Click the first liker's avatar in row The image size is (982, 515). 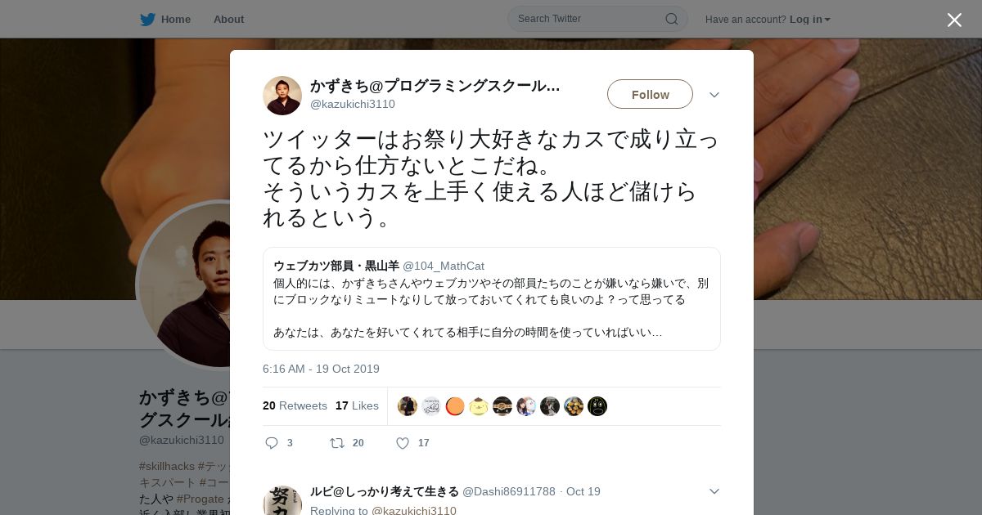point(408,406)
